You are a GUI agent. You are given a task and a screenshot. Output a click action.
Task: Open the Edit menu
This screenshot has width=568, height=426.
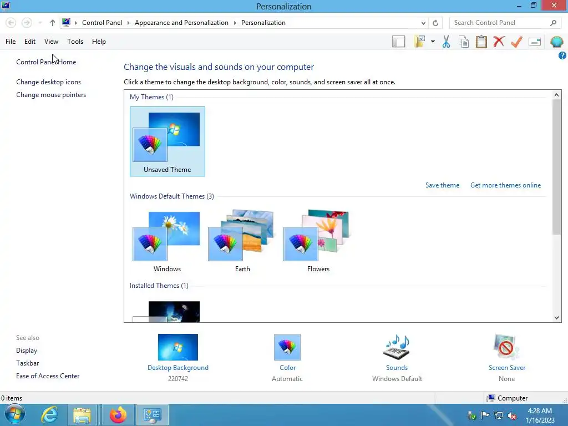tap(30, 42)
